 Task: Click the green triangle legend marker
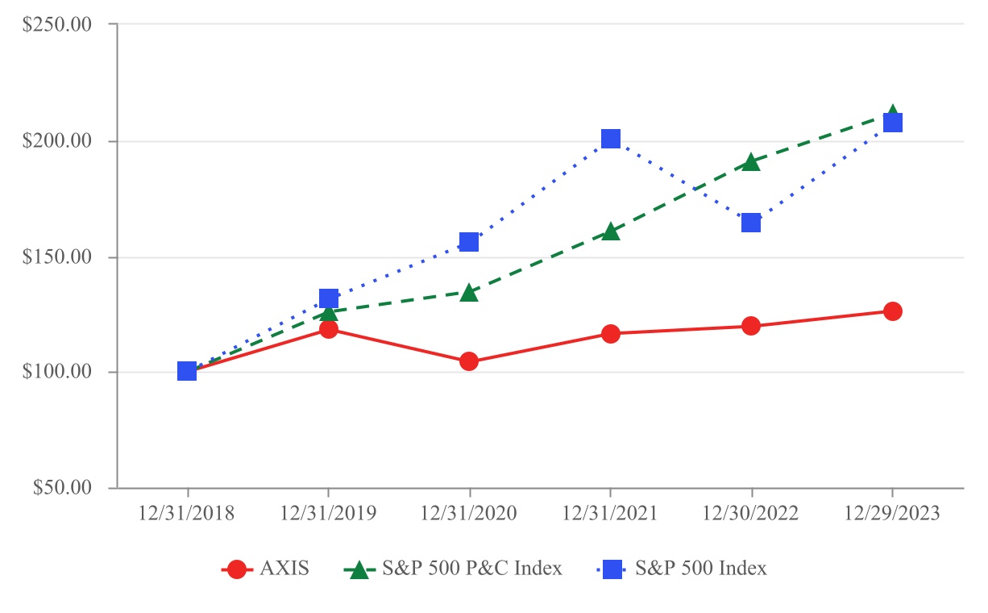tap(359, 569)
